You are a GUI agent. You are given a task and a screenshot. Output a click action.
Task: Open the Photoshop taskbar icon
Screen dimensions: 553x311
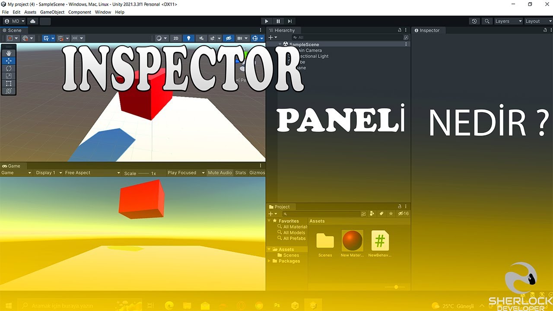[277, 305]
